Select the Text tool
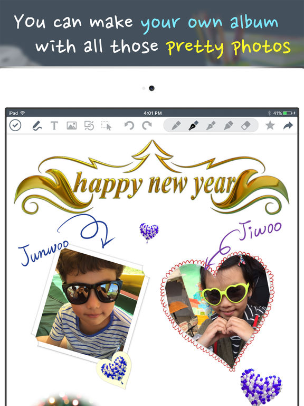 tap(54, 126)
